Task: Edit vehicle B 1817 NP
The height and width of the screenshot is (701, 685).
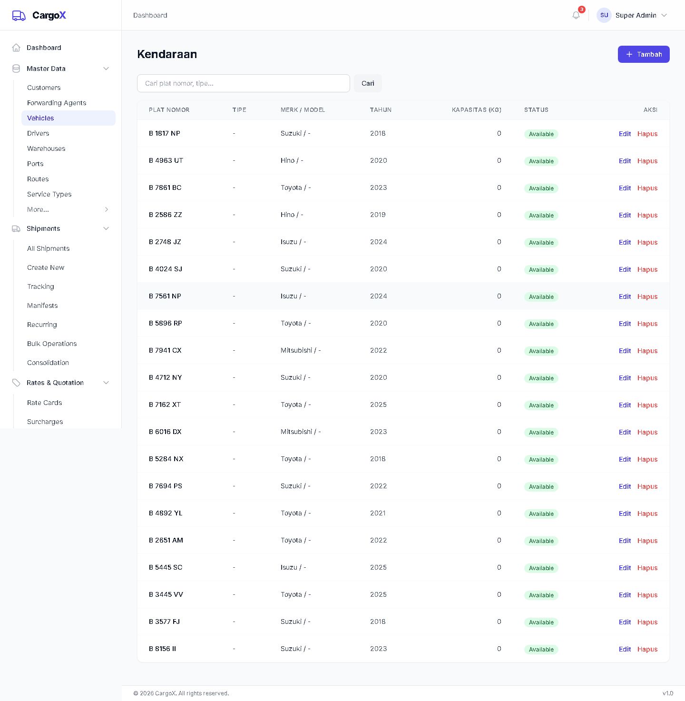Action: coord(625,134)
